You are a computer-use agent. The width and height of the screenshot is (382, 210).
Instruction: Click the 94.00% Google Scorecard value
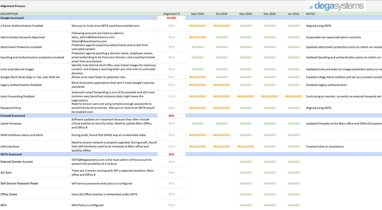point(171,18)
